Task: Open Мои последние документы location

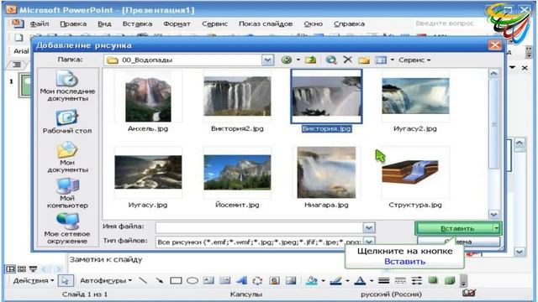Action: coord(67,86)
